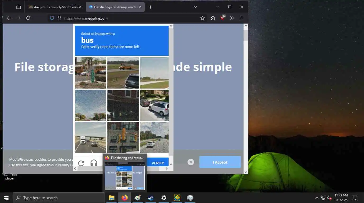
Task: Maximize the Firefox window
Action: 230,7
